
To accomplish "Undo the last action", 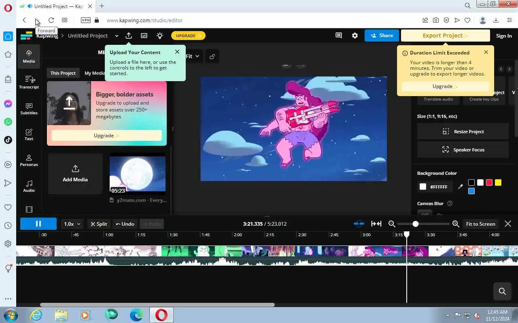I will point(125,224).
